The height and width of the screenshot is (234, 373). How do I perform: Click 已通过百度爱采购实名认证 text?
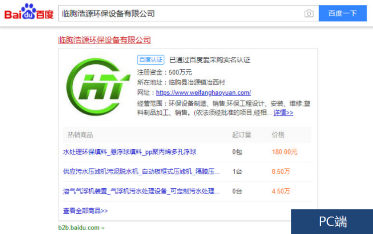210,60
